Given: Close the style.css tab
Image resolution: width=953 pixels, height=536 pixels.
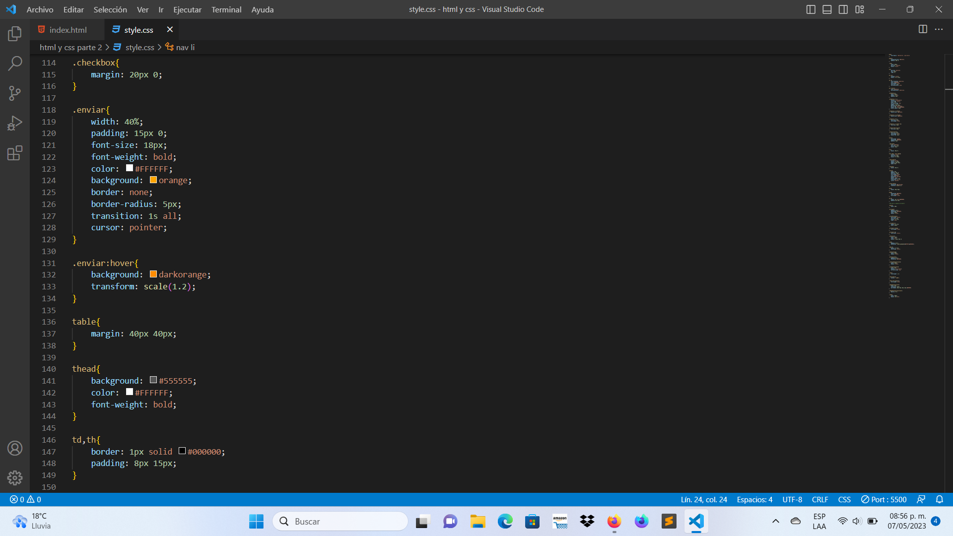Looking at the screenshot, I should click(170, 29).
